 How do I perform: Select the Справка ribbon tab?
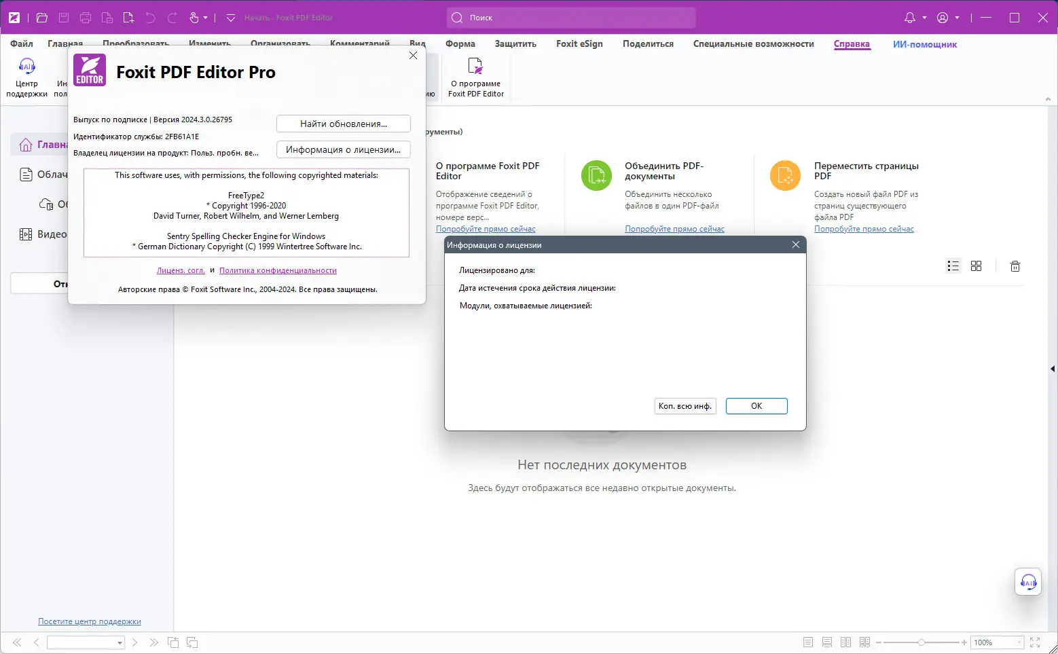pos(852,43)
